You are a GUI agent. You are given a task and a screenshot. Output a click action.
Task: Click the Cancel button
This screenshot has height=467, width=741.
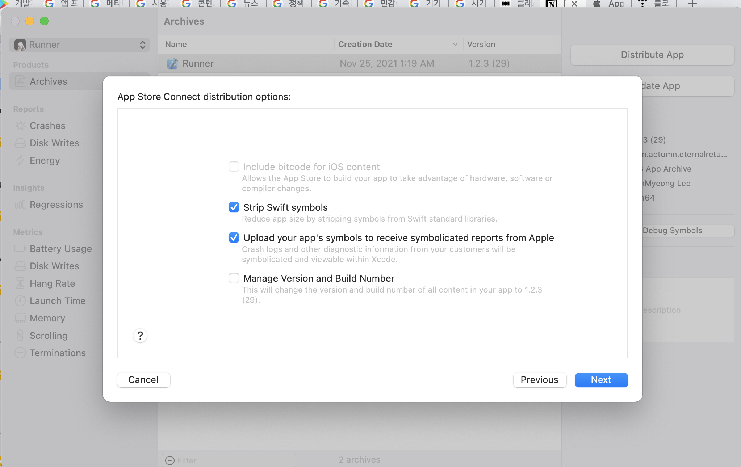pyautogui.click(x=143, y=380)
